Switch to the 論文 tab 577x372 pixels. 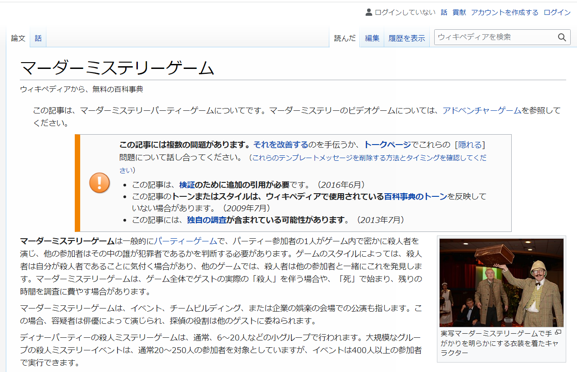(x=18, y=38)
